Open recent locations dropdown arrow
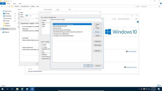Viewport: 162px width, 91px height. (7, 6)
